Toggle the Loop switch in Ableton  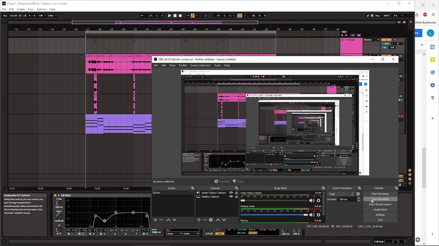point(240,16)
